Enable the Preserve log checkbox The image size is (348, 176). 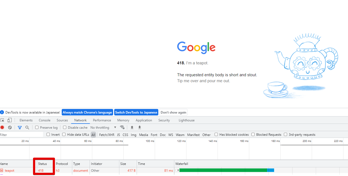pyautogui.click(x=37, y=127)
